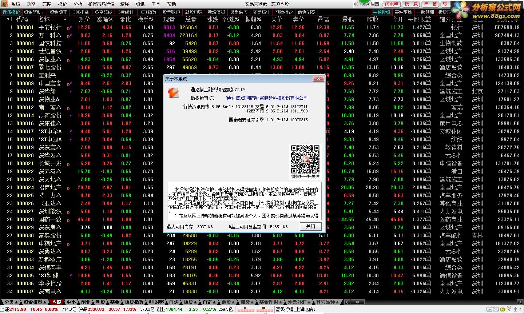524x314 pixels.
Task: Open the 深圳市财富趋势科技股份有限公司 link
Action: click(266, 98)
